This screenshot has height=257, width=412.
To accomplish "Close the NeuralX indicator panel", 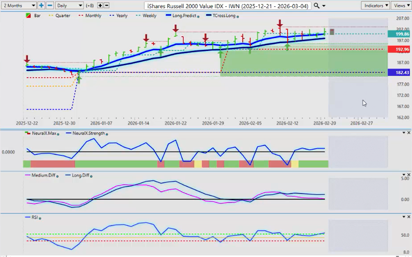I will coord(408,133).
